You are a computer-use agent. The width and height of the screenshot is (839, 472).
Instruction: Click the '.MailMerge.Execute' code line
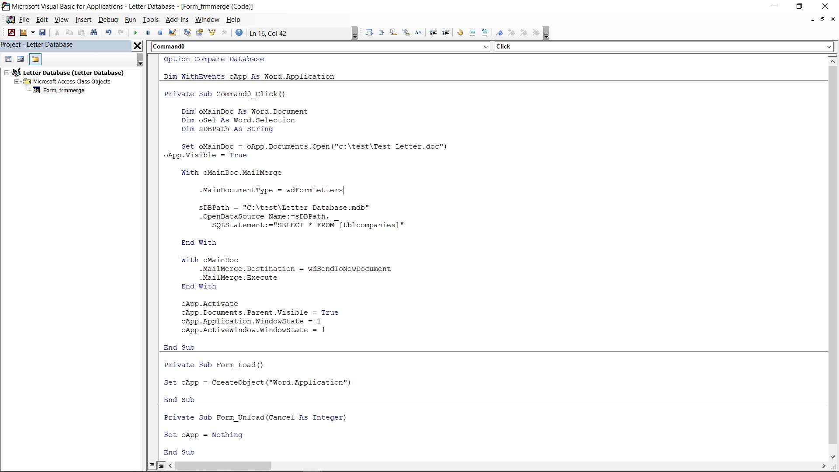coord(238,278)
